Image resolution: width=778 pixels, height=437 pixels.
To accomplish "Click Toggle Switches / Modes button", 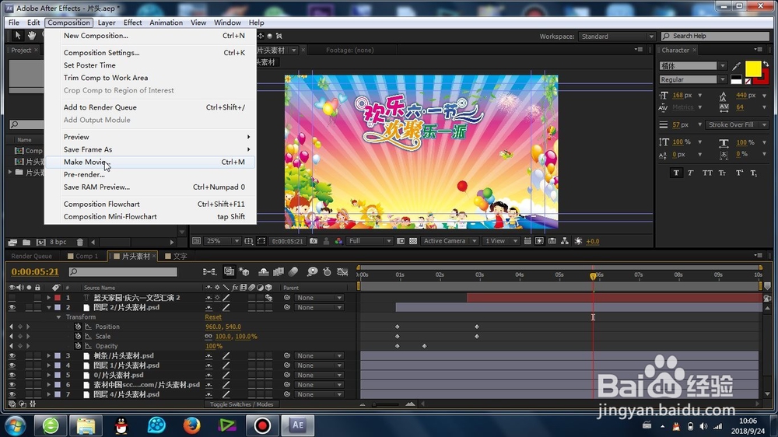I will tap(242, 404).
